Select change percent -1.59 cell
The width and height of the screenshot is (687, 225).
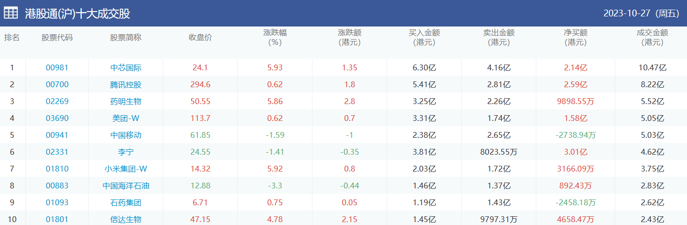click(275, 135)
